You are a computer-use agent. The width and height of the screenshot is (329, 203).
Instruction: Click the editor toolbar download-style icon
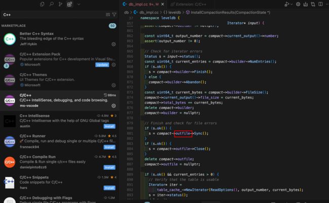coord(306,4)
